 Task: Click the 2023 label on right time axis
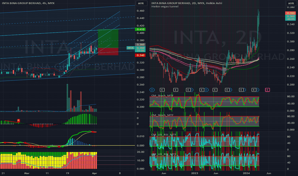pyautogui.click(x=195, y=173)
